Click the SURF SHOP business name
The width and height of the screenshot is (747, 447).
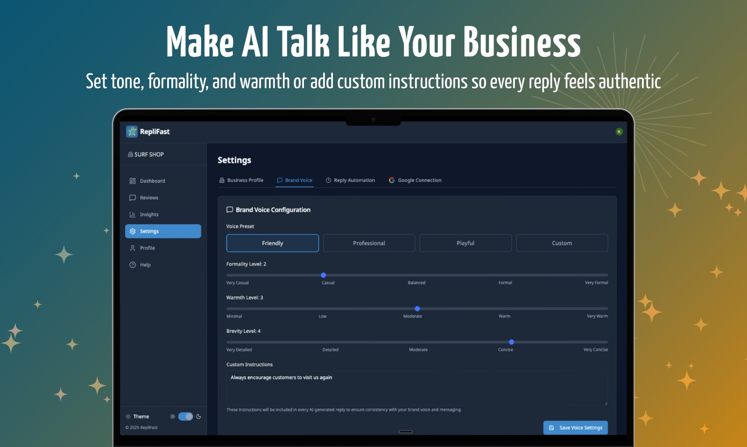click(149, 154)
